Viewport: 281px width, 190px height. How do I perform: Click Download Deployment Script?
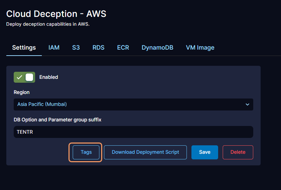click(x=145, y=152)
